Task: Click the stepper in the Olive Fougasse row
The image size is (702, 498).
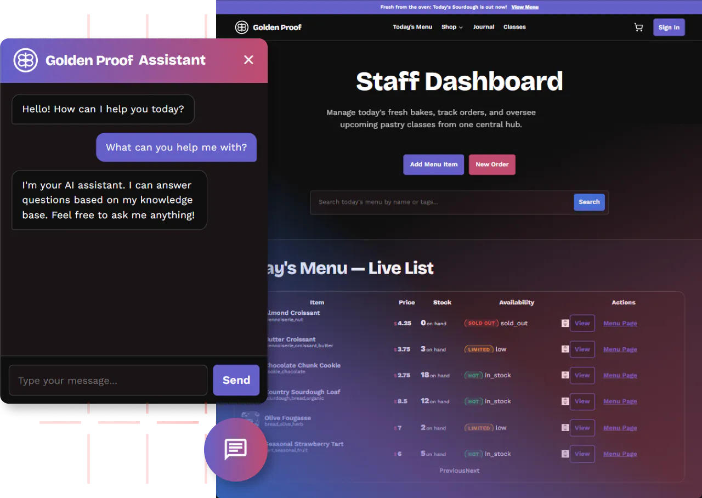Action: [565, 428]
